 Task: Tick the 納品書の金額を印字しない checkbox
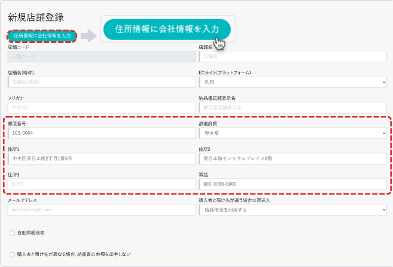point(13,254)
